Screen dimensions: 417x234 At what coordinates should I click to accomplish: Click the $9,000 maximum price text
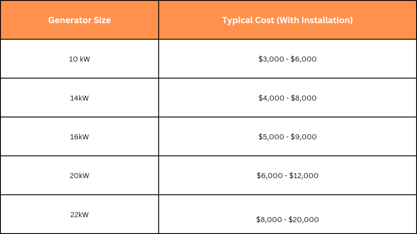303,137
